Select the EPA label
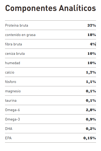101x151 pixels. (8, 138)
